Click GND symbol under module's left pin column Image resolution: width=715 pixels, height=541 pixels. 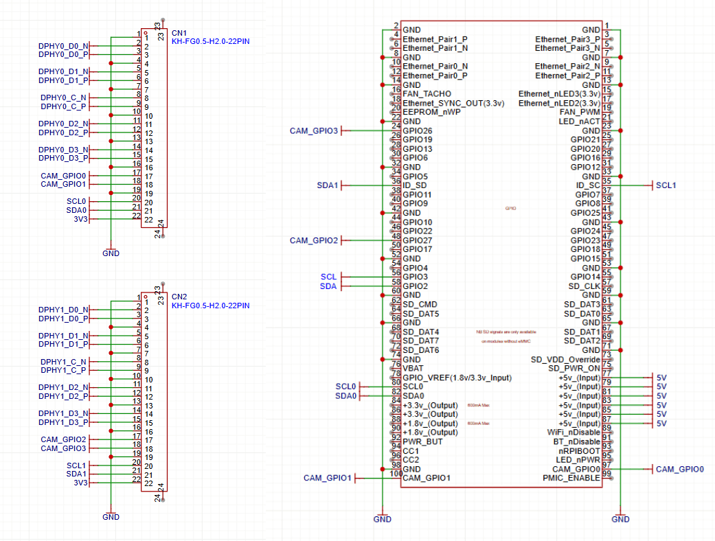383,518
